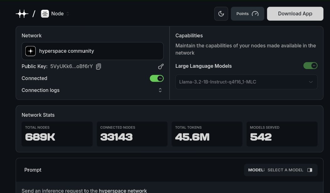Click the Network Stats heading
The height and width of the screenshot is (193, 330).
[x=38, y=115]
